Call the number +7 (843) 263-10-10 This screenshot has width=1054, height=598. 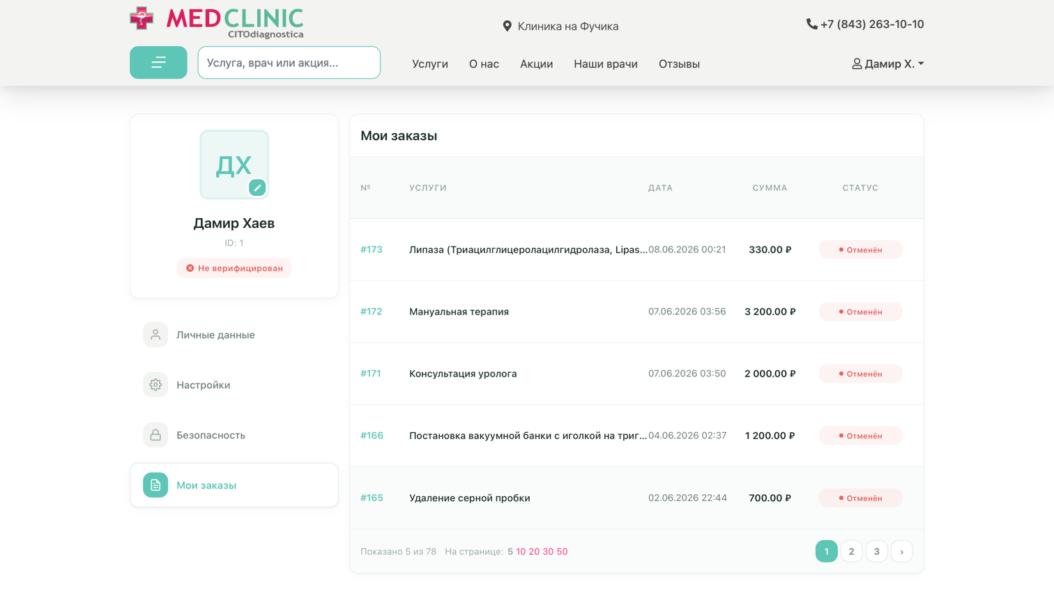872,24
